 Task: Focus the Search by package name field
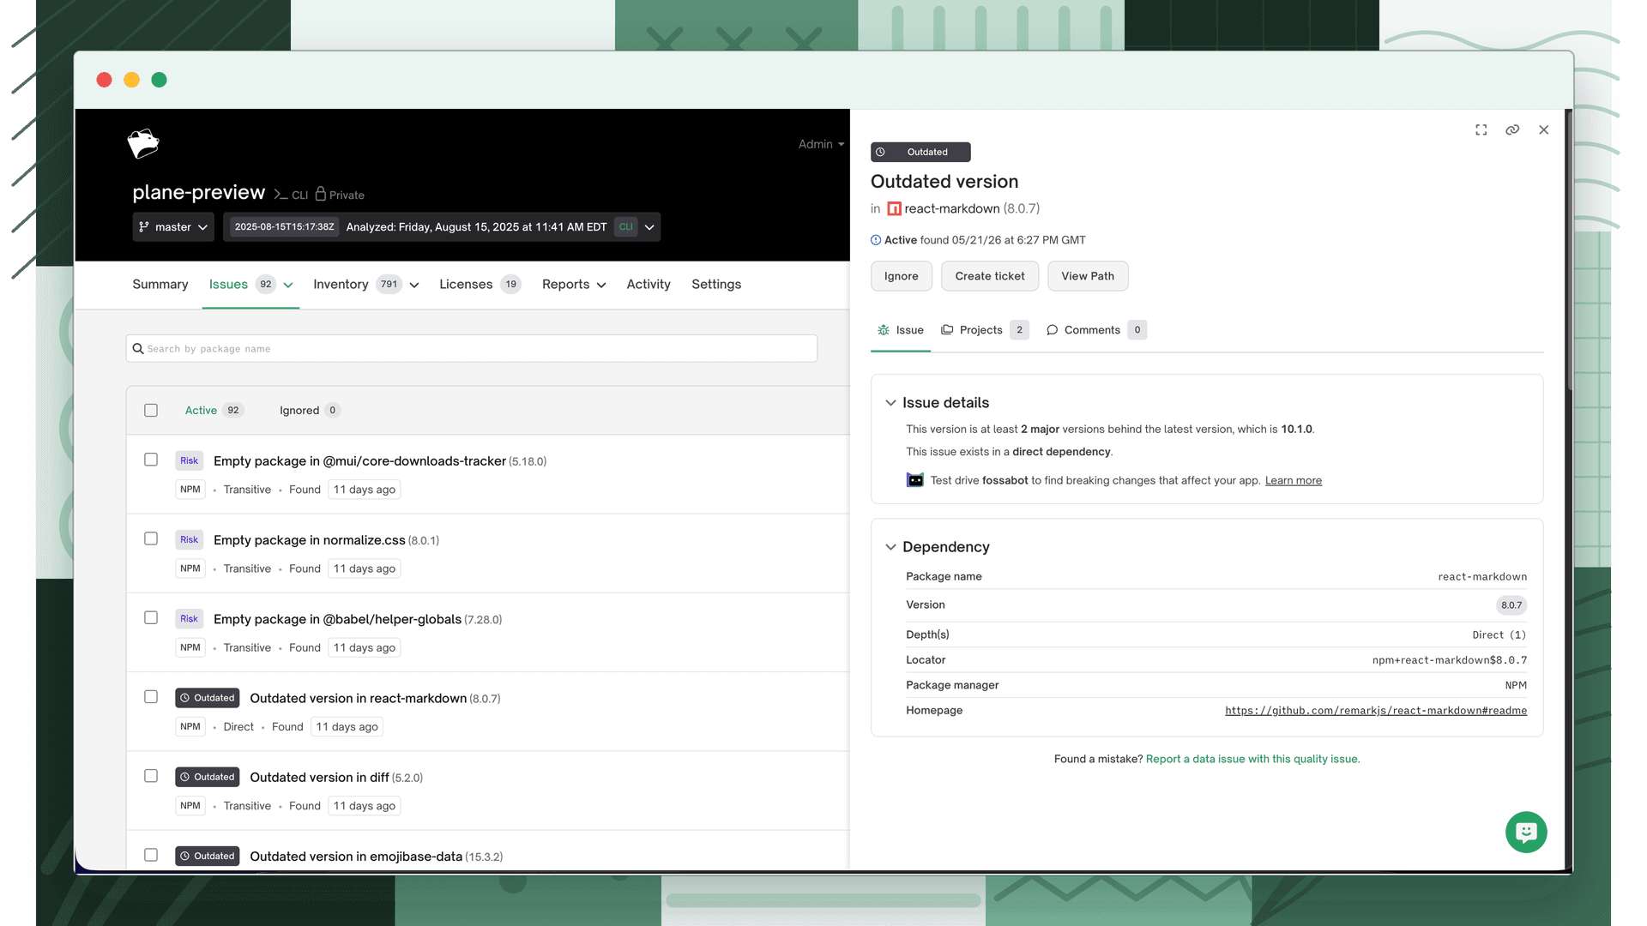coord(471,349)
